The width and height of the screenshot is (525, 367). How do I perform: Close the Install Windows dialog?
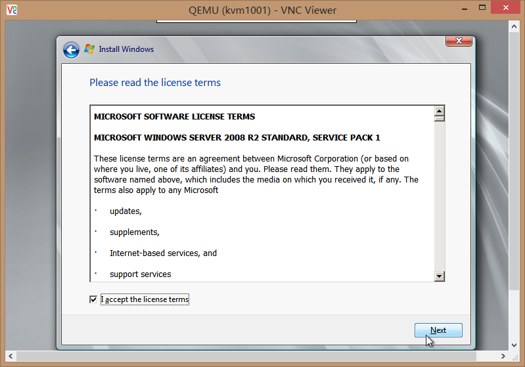point(459,41)
